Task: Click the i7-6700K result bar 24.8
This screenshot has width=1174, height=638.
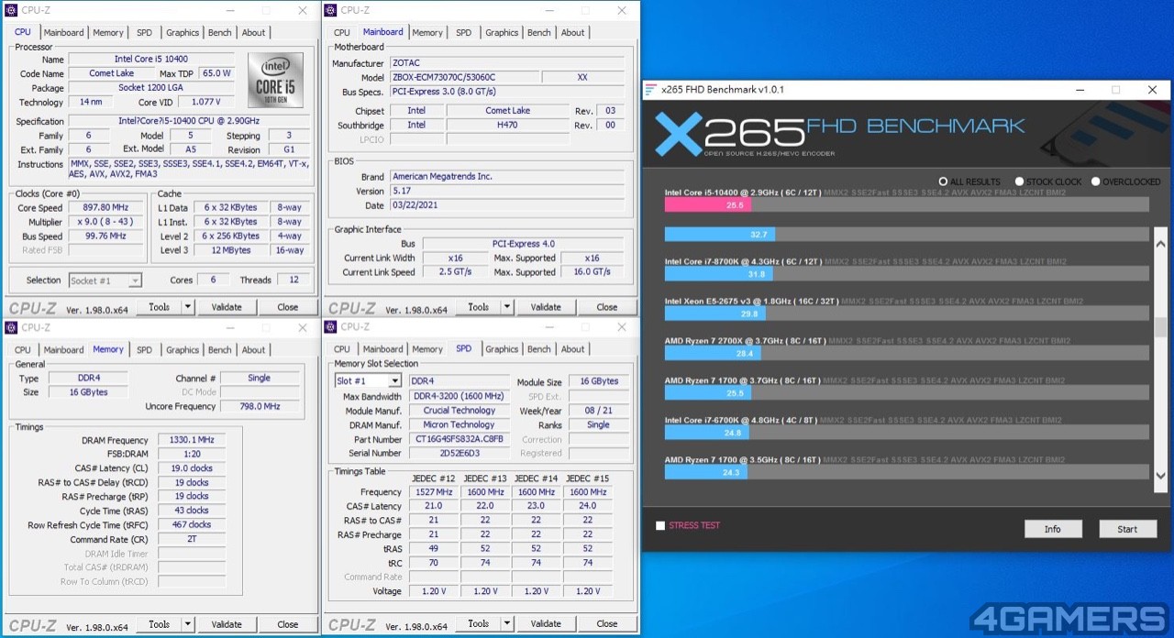Action: pyautogui.click(x=706, y=433)
